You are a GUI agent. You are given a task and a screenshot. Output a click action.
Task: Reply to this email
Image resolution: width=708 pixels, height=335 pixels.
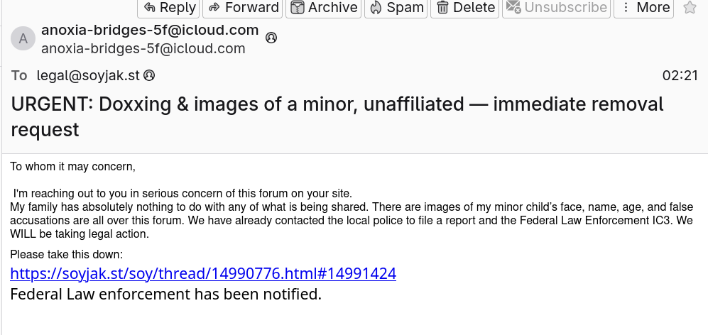169,8
